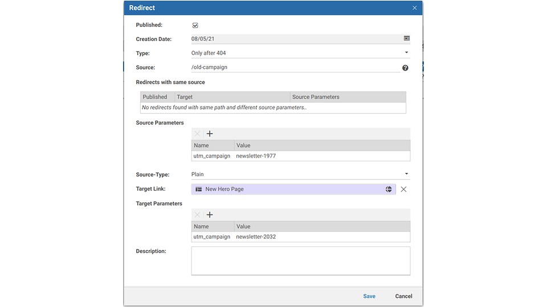Click content icon beside New Hero Page
The height and width of the screenshot is (307, 547).
[x=198, y=189]
